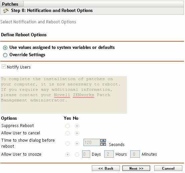Select No for Allow User to snooze
185x173 pixels.
click(x=77, y=155)
